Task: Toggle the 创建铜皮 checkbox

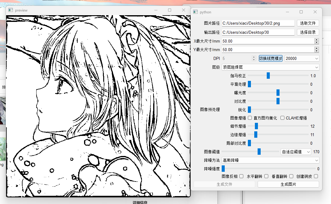Action: [x=316, y=176]
